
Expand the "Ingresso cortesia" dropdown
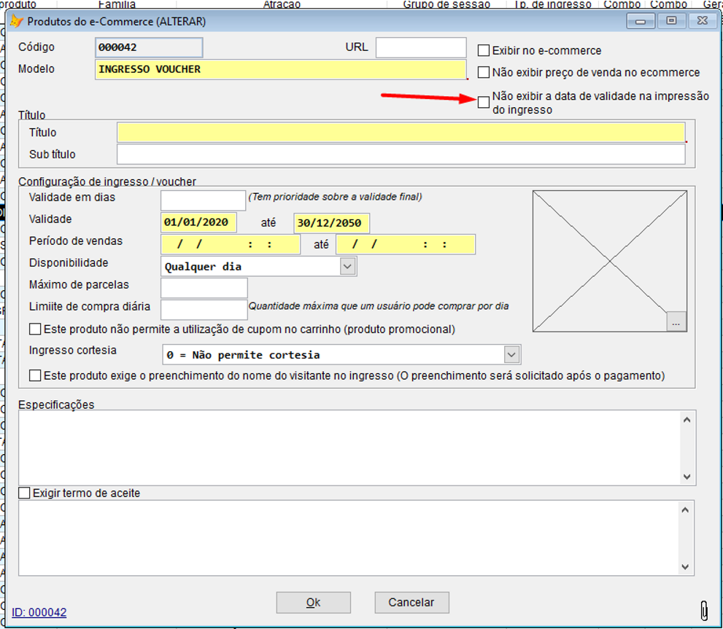pyautogui.click(x=513, y=354)
